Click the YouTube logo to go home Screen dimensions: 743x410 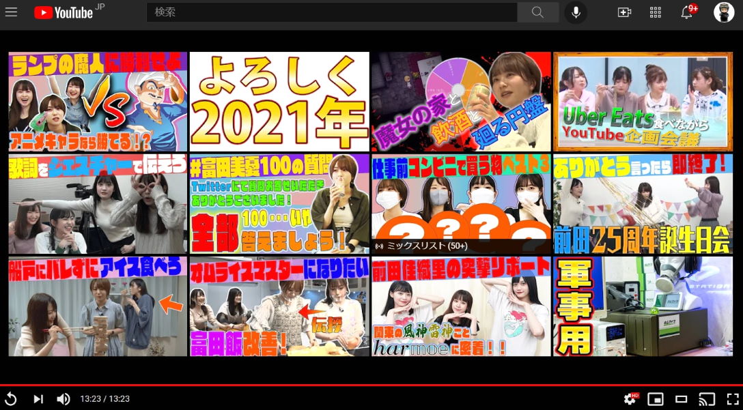pyautogui.click(x=64, y=12)
